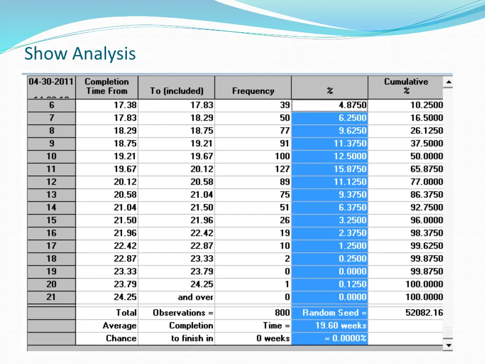Click the 19.60 weeks average cell
This screenshot has width=485, height=364.
(x=330, y=326)
